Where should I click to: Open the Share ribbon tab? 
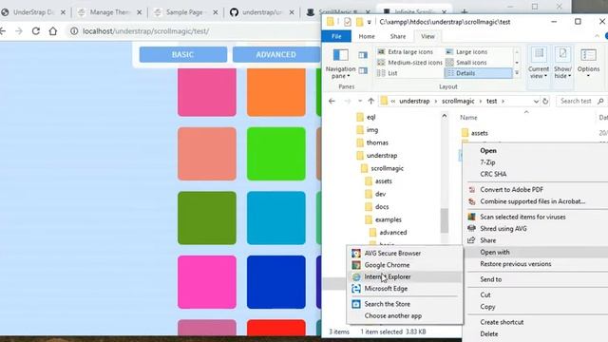[x=398, y=36]
